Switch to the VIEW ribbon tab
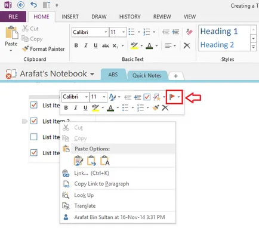Viewport: 259px width, 228px height. click(x=190, y=17)
